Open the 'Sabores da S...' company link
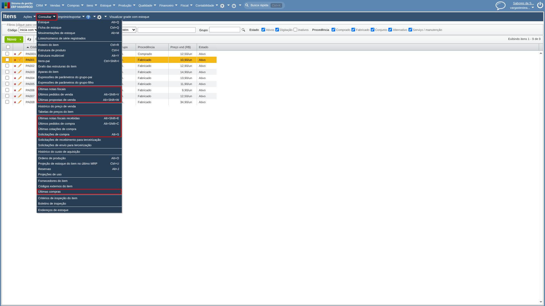545x306 pixels. click(523, 3)
